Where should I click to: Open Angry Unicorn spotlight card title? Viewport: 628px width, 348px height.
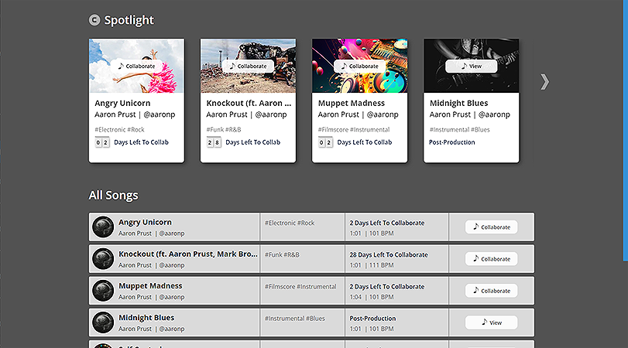(x=122, y=103)
